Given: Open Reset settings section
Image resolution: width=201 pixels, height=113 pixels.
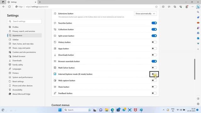Looking at the screenshot, I should [x=24, y=82].
